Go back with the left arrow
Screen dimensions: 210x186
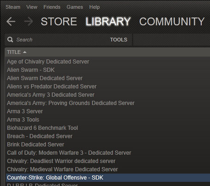click(11, 21)
